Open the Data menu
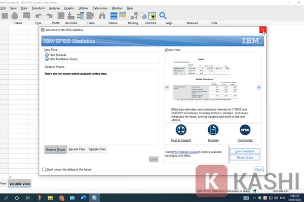 (x=24, y=8)
